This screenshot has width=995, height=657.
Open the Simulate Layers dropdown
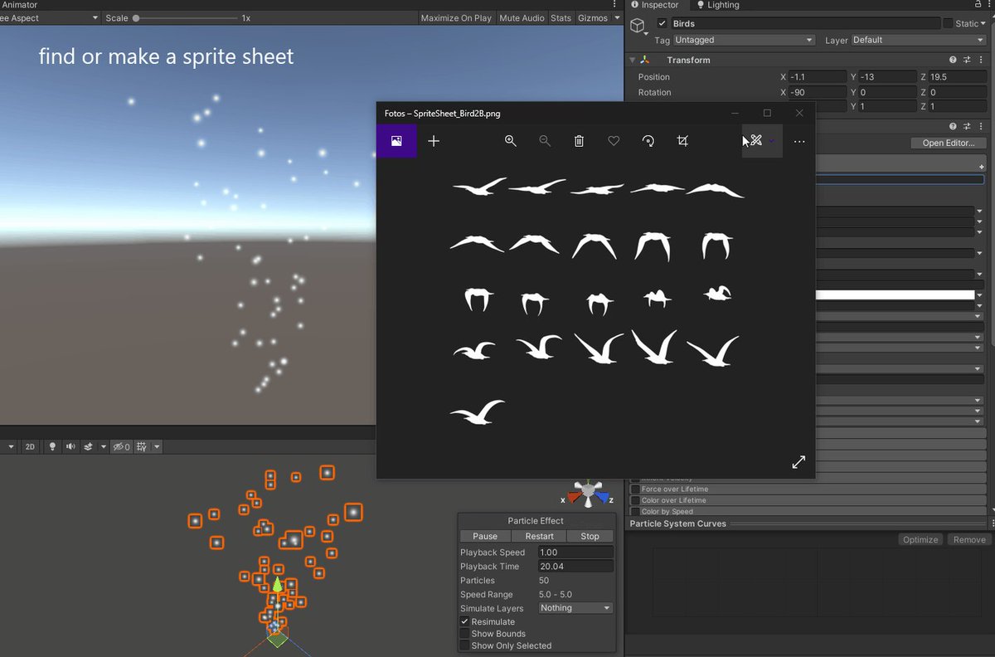(575, 608)
